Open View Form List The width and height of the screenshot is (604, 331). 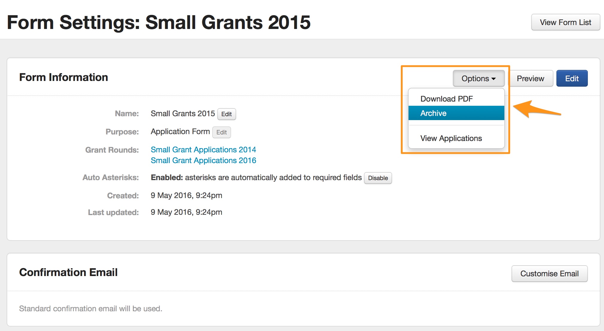565,22
